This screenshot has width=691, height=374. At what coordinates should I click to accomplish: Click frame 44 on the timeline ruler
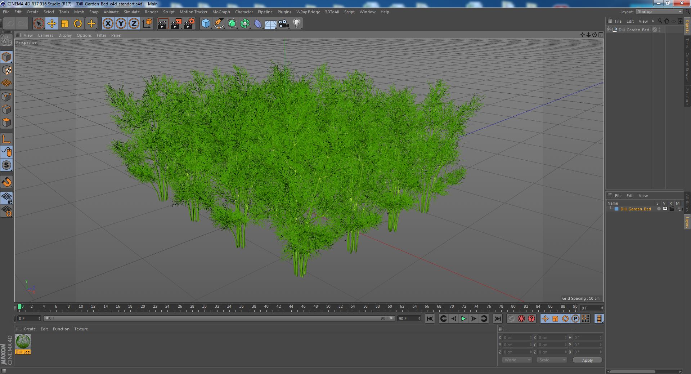click(291, 307)
